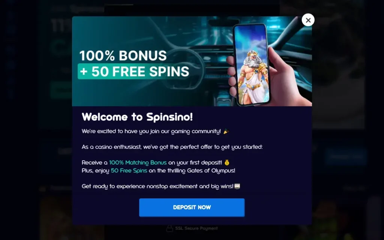
Task: Click the smartphone in the banner
Action: pos(251,64)
